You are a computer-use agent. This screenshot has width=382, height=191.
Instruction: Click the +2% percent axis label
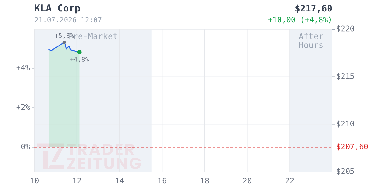[x=23, y=107]
